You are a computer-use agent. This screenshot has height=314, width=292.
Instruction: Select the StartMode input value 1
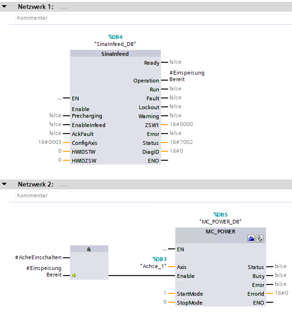pyautogui.click(x=165, y=293)
